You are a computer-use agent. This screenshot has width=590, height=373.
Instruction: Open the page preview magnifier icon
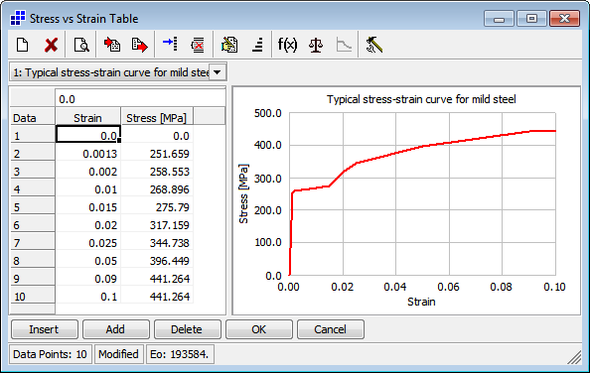click(x=81, y=45)
